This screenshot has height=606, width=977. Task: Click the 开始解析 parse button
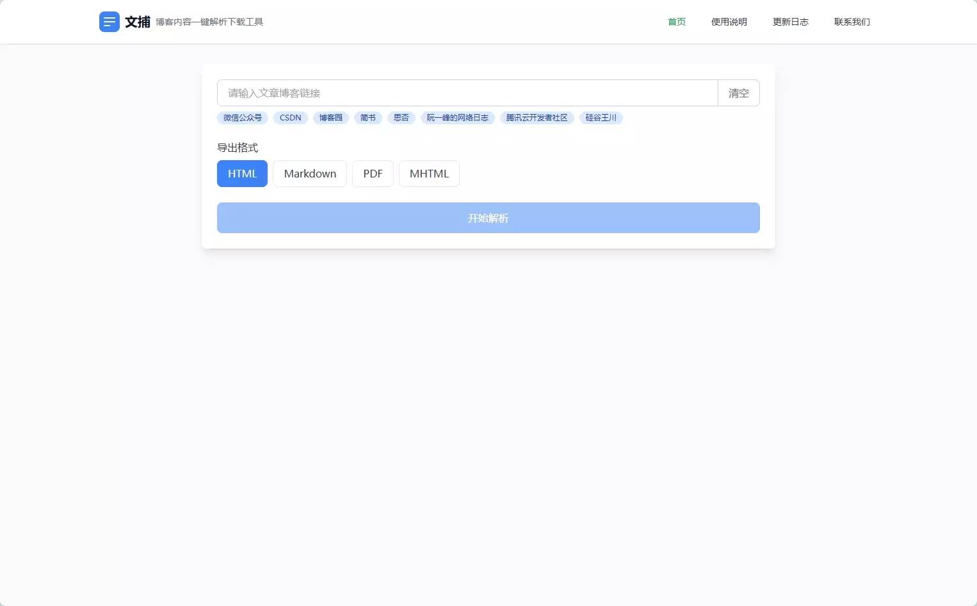click(488, 218)
